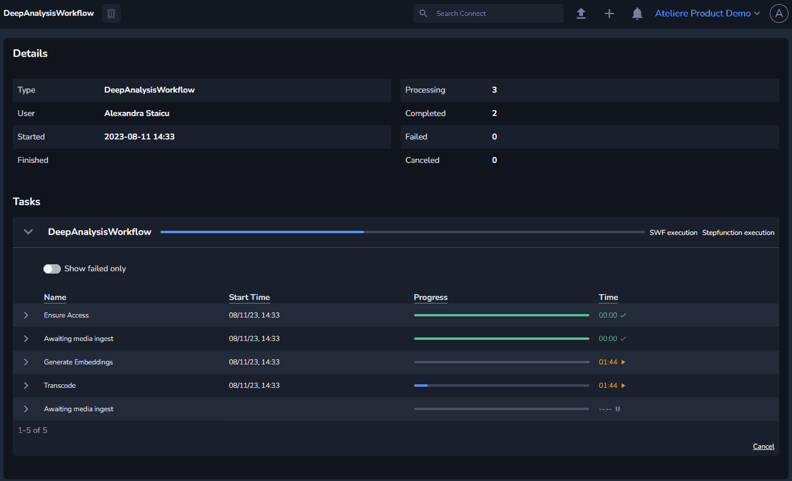Click the trash delete icon beside workflow title
Image resolution: width=792 pixels, height=481 pixels.
click(111, 13)
